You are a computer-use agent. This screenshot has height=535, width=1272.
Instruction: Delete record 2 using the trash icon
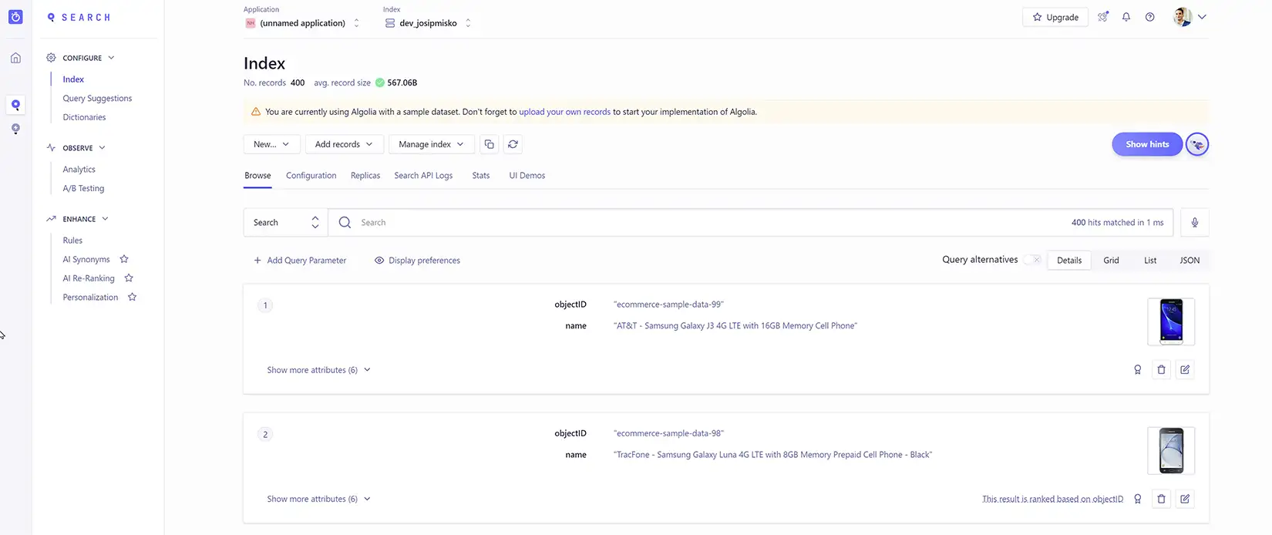click(x=1161, y=499)
